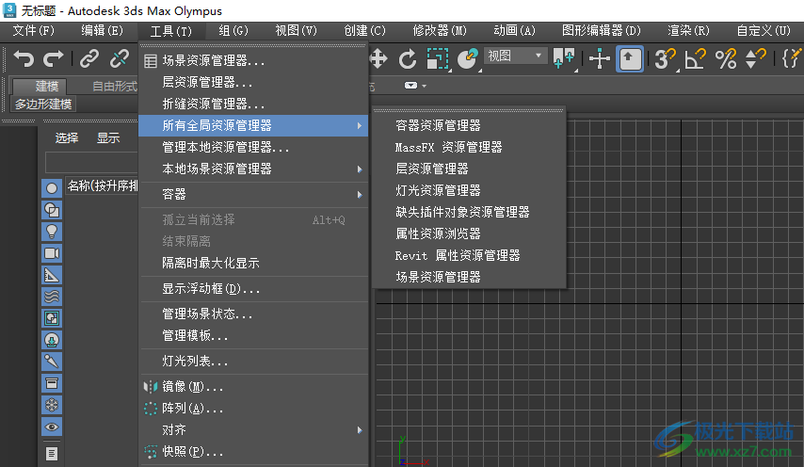Screen dimensions: 804x467
Task: Choose 灯光列表... menu entry
Action: click(x=253, y=362)
